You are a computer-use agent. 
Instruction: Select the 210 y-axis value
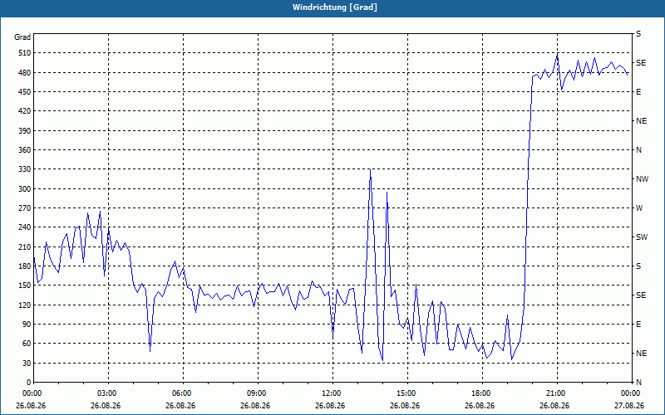25,247
